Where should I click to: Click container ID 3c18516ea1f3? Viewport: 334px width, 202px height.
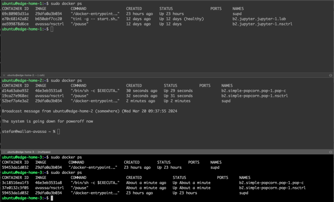[15, 183]
